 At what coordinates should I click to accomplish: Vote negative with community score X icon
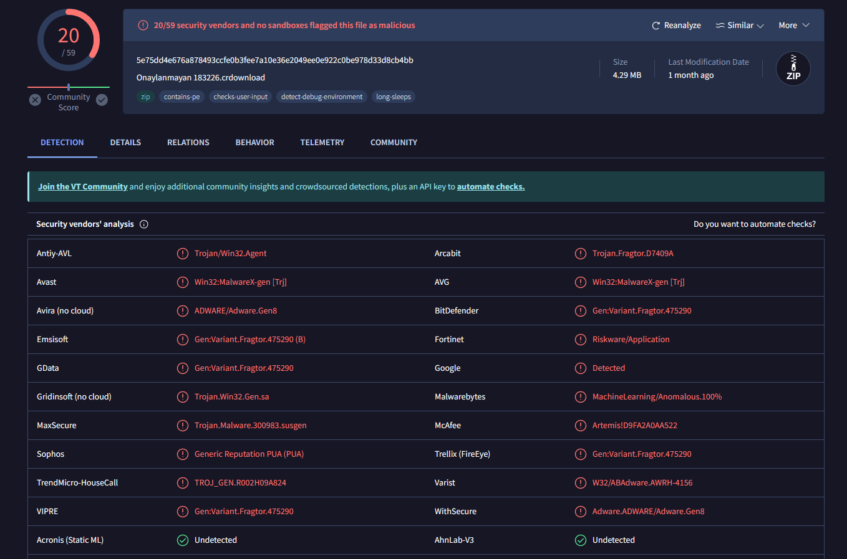pos(35,100)
